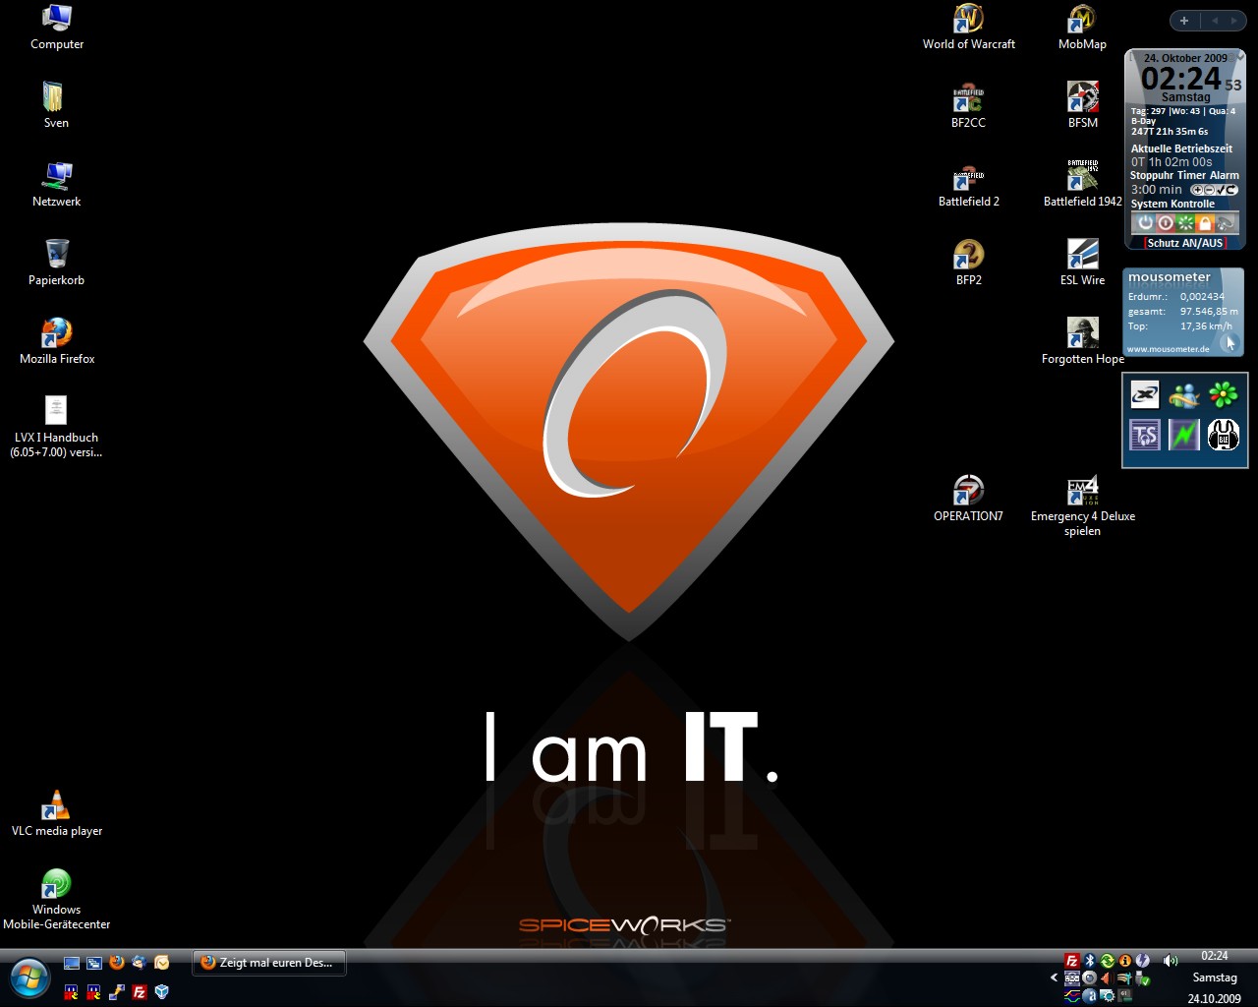Launch FileZilla from quick launch bar

coord(140,992)
